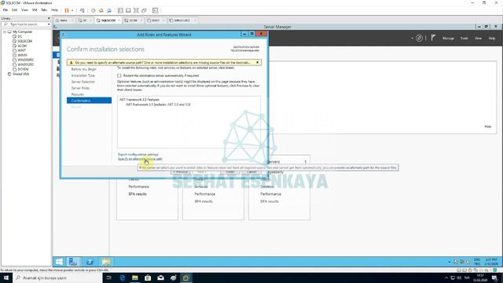Click host taskbar search box
Viewport: 503px width, 283px height.
[57, 277]
